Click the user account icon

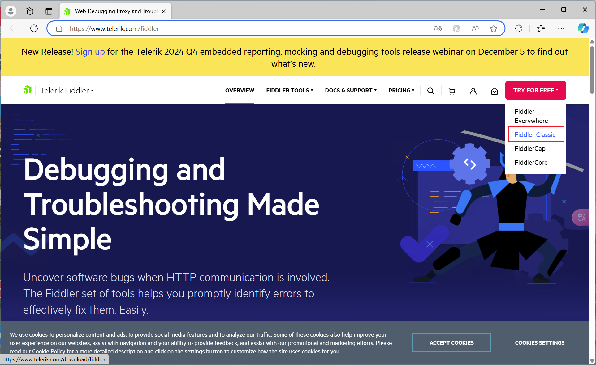coord(473,91)
